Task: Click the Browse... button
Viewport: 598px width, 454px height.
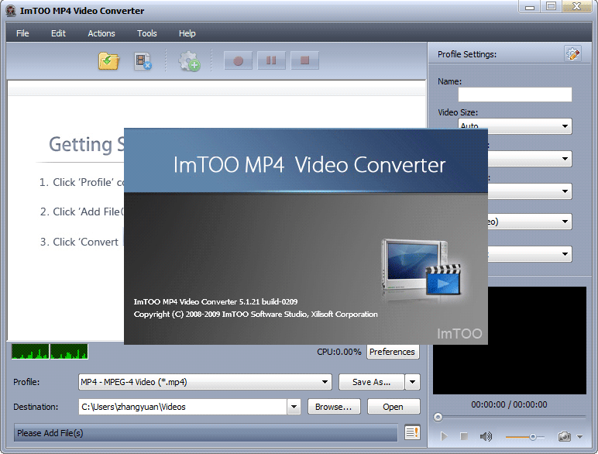Action: pyautogui.click(x=334, y=407)
